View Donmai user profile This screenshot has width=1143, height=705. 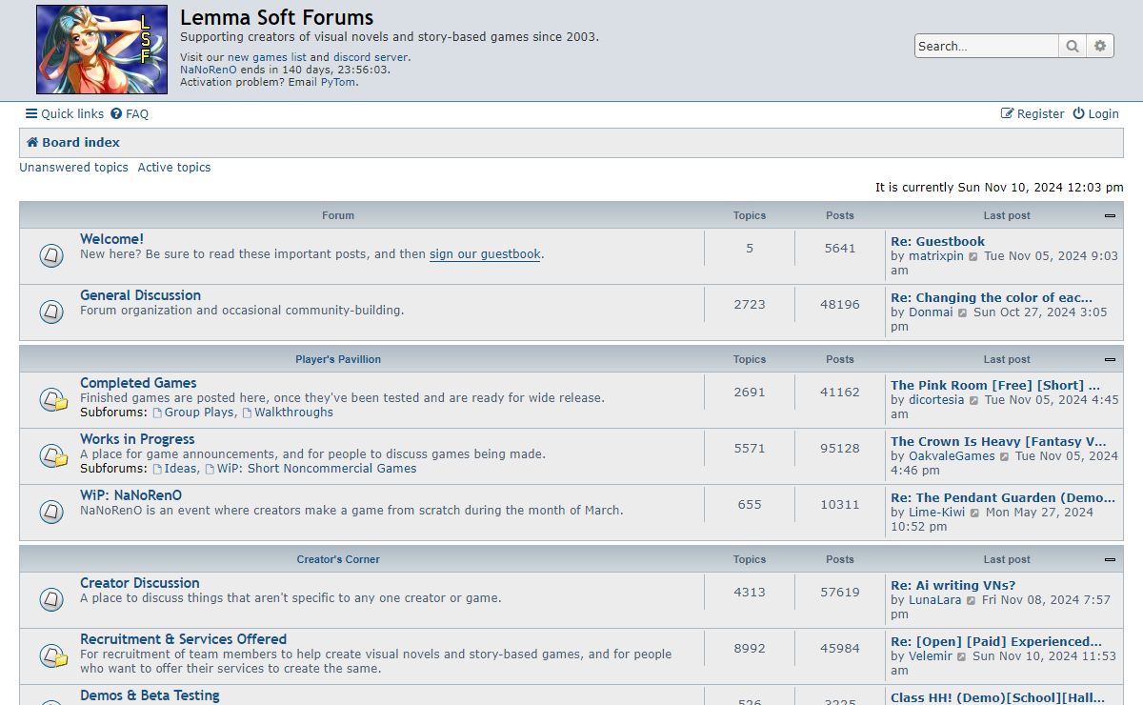[x=931, y=312]
